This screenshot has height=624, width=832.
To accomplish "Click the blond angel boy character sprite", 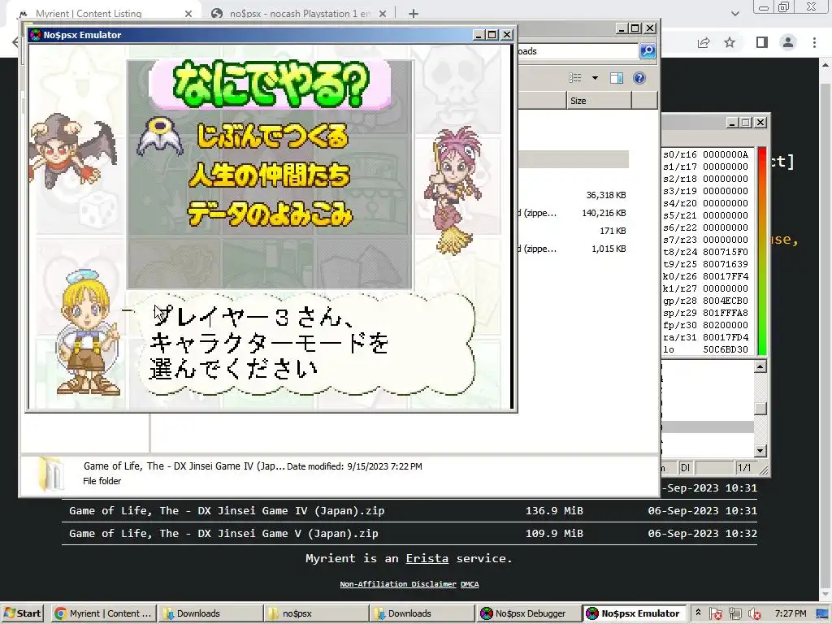I will (x=88, y=332).
